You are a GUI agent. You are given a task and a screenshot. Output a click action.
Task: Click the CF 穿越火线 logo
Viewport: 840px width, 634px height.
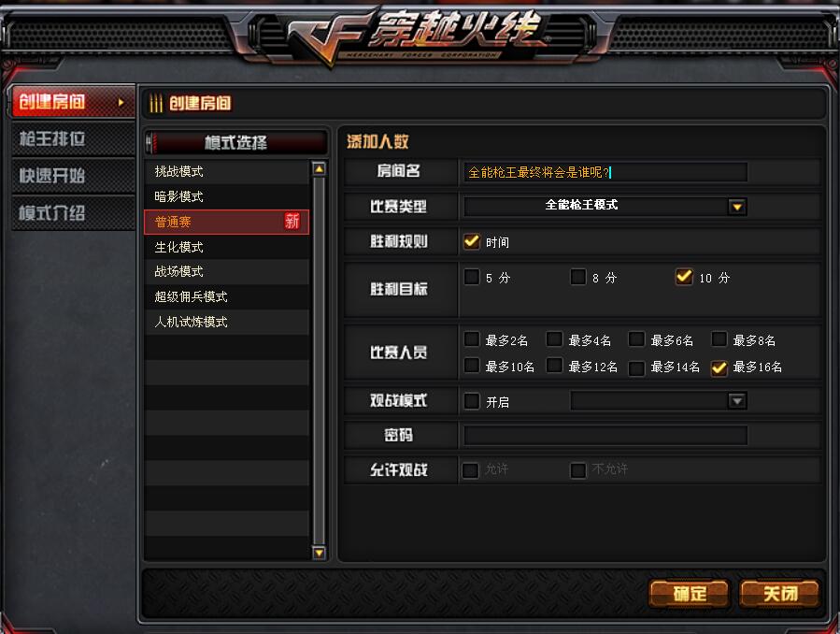click(415, 36)
